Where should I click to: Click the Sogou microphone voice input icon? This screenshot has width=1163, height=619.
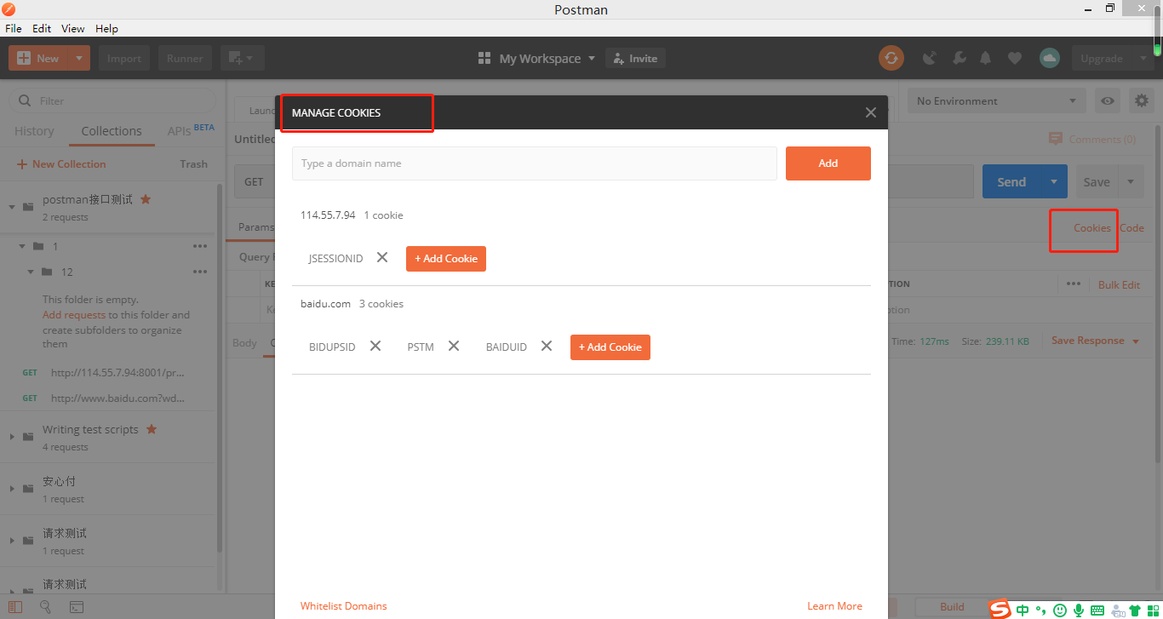(x=1079, y=610)
